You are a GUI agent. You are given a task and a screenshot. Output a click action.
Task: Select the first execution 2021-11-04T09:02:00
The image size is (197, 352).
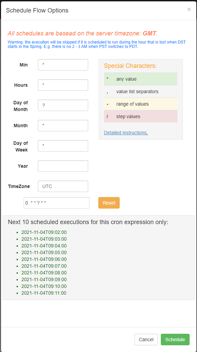(x=44, y=232)
